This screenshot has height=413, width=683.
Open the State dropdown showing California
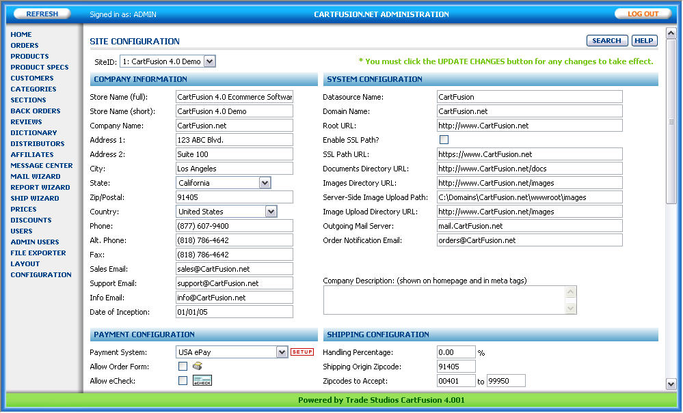pos(224,182)
